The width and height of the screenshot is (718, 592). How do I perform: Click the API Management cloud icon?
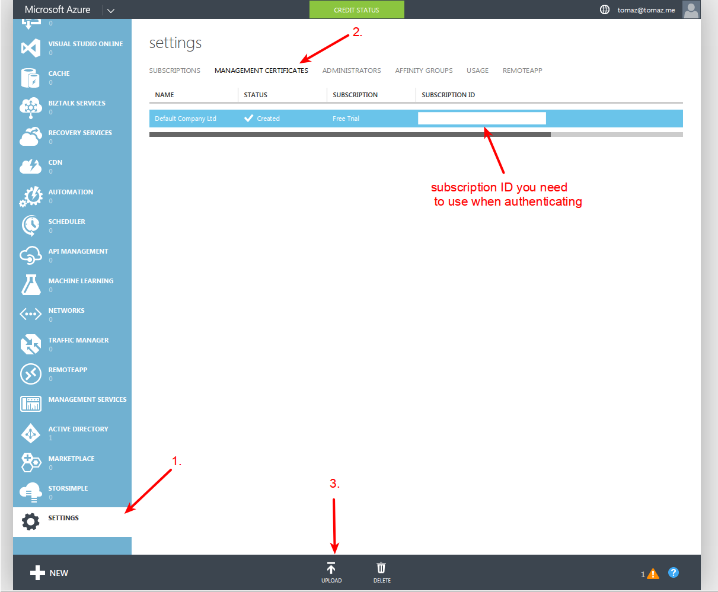[31, 255]
